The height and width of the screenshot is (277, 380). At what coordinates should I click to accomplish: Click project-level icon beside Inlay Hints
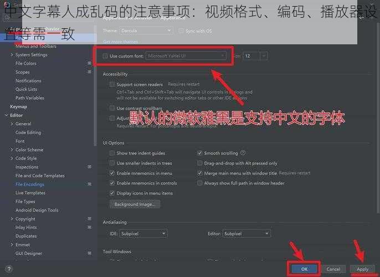pos(89,227)
